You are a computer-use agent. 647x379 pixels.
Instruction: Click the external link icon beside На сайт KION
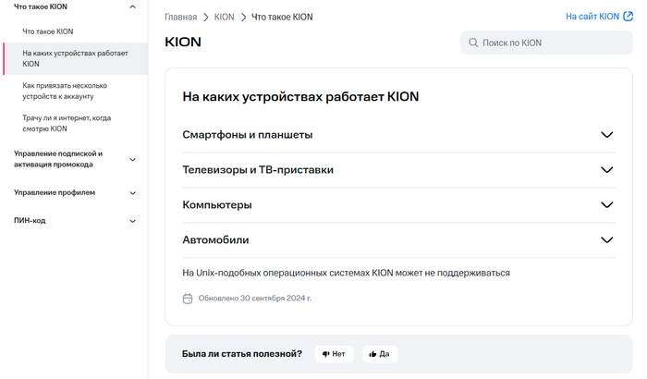[628, 17]
